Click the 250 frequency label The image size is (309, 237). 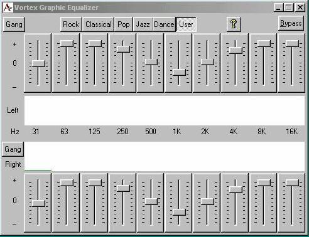pyautogui.click(x=122, y=132)
